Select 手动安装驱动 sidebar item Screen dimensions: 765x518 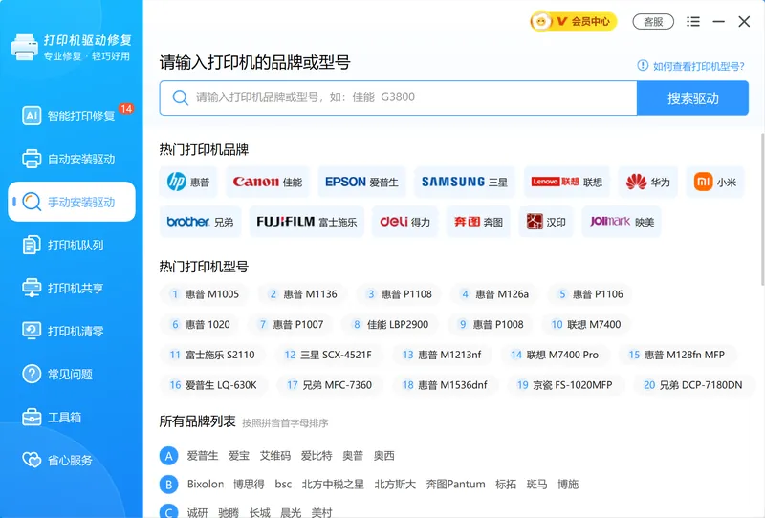pos(71,202)
